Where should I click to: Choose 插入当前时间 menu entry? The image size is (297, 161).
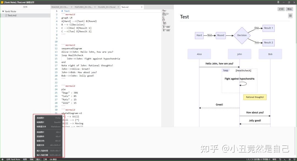[x=48, y=151]
